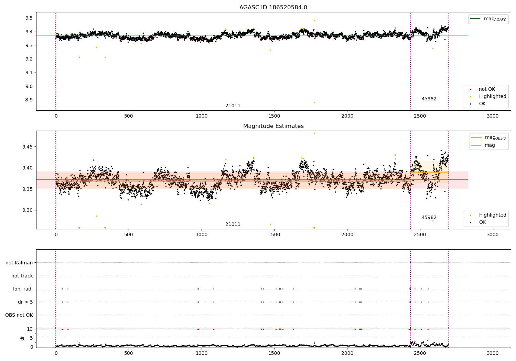The image size is (516, 361).
Task: Click the title "AGASC ID 186520584.0"
Action: click(x=273, y=8)
